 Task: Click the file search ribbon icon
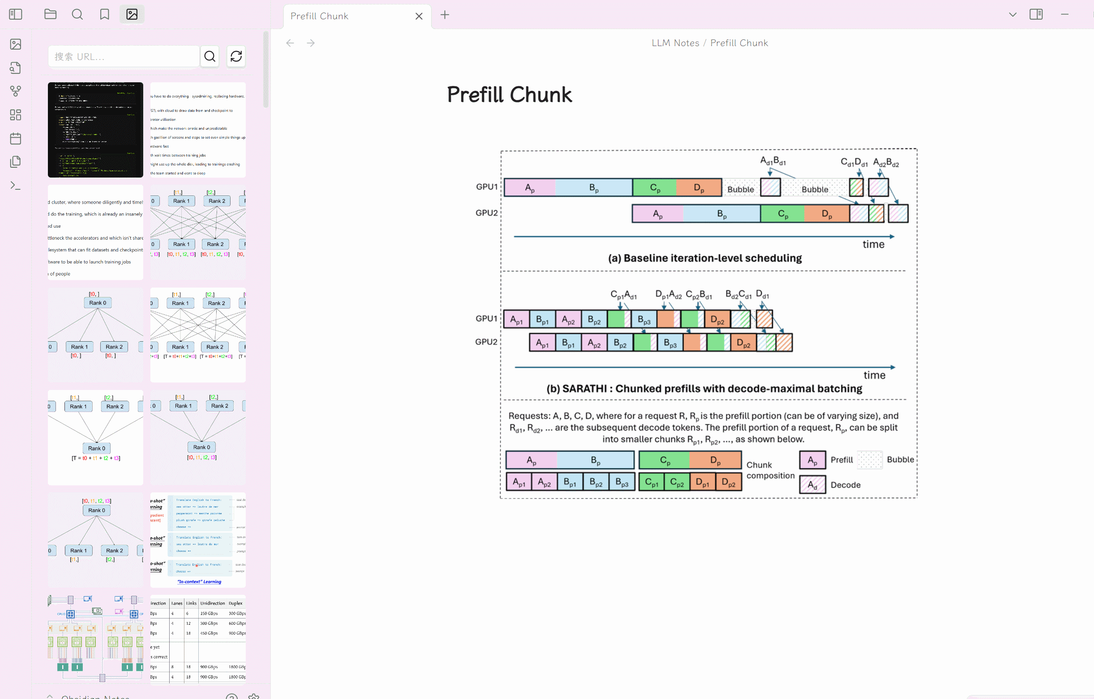(x=16, y=68)
